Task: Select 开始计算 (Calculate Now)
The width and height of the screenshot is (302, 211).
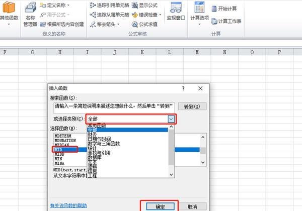Action: pyautogui.click(x=224, y=9)
